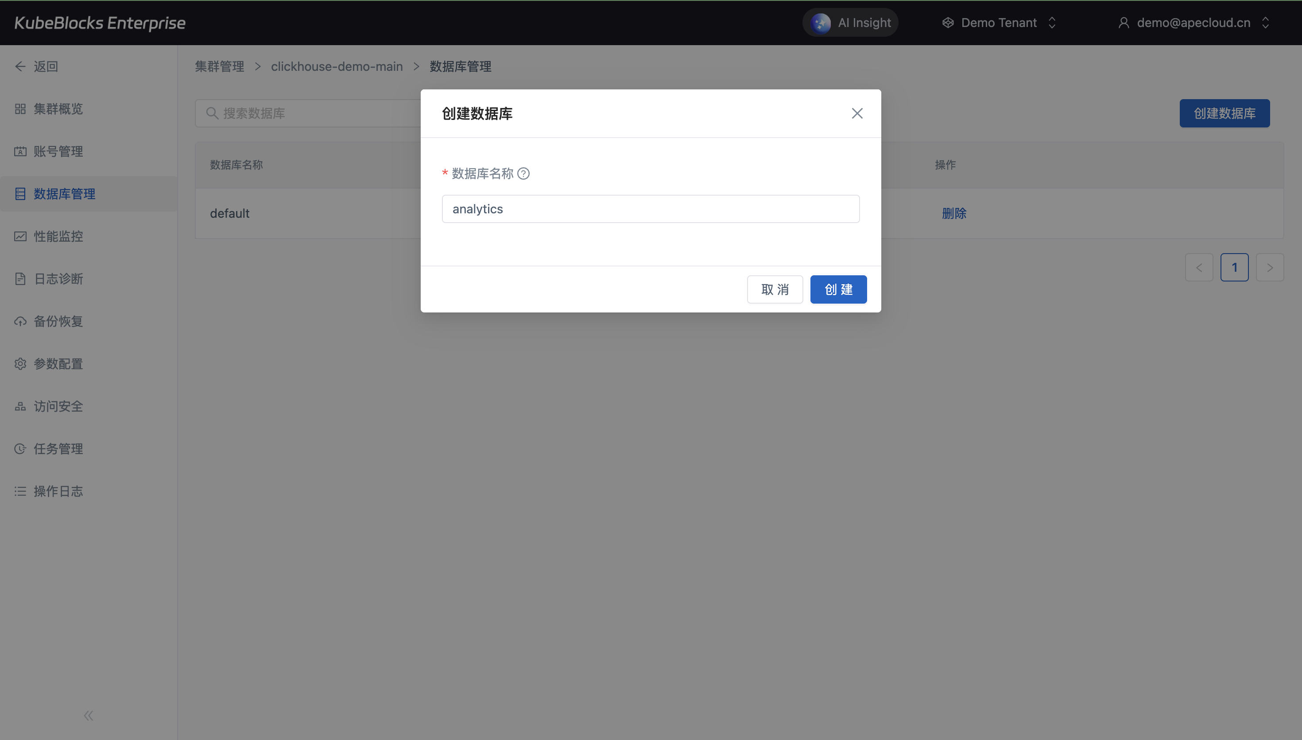Click the AI Insight avatar icon
1302x740 pixels.
pos(821,23)
